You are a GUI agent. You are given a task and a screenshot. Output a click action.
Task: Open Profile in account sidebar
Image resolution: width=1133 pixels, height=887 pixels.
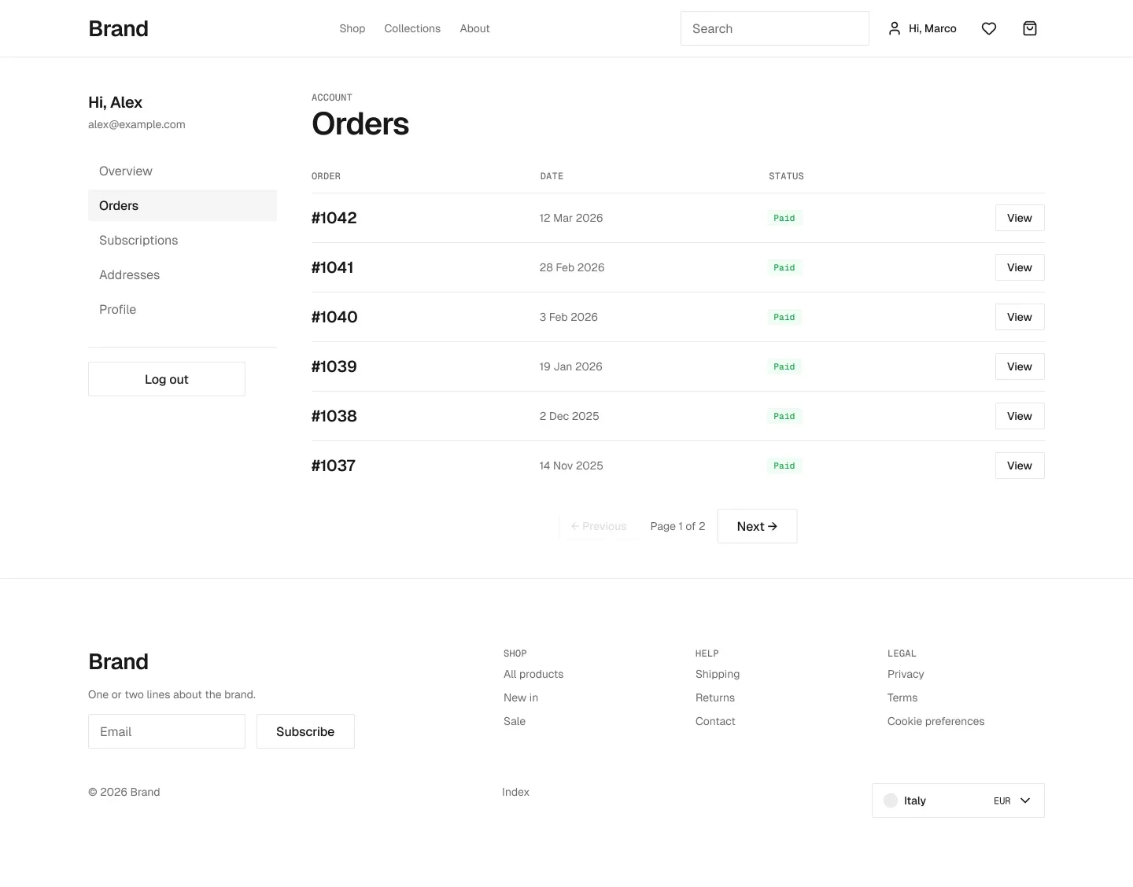pyautogui.click(x=183, y=309)
